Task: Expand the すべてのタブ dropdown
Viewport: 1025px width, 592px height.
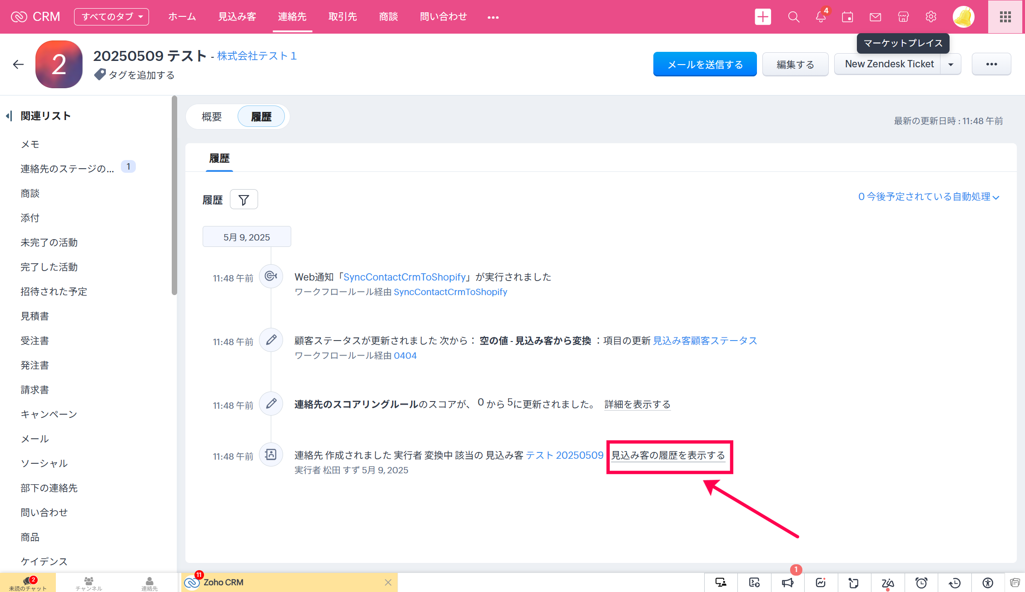Action: pyautogui.click(x=112, y=17)
